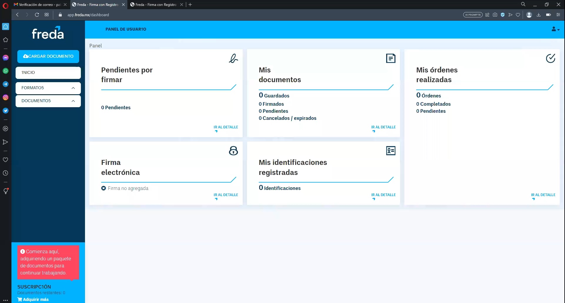565x303 pixels.
Task: Open IR AL DETALLE in Pendientes por firmar
Action: click(x=226, y=127)
